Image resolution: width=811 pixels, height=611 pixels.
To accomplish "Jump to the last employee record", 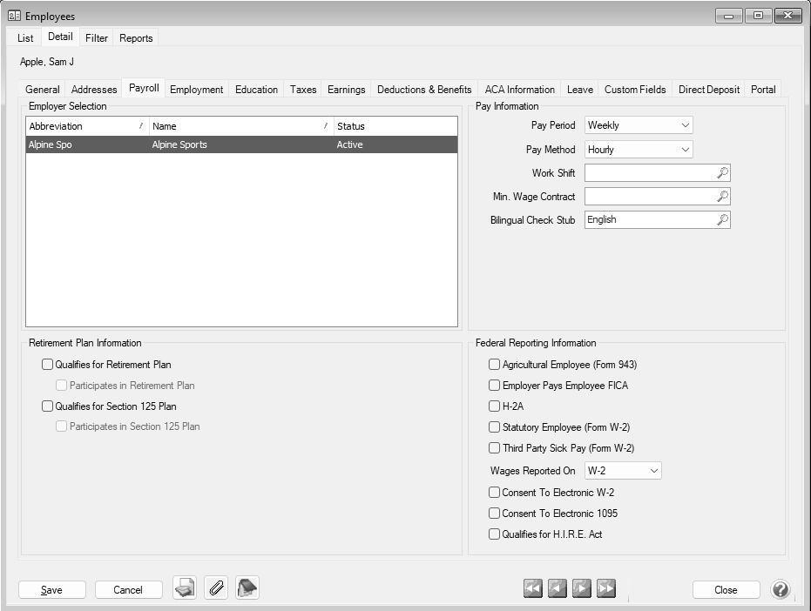I will [x=606, y=589].
